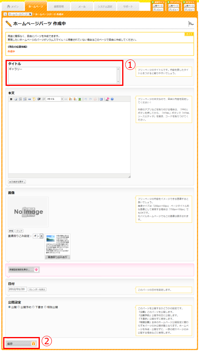
Task: Click 公開ページ under スマートフォン
Action: (174, 6)
